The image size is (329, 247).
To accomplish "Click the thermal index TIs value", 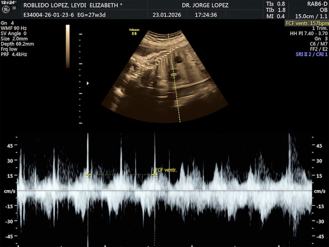I will point(276,4).
